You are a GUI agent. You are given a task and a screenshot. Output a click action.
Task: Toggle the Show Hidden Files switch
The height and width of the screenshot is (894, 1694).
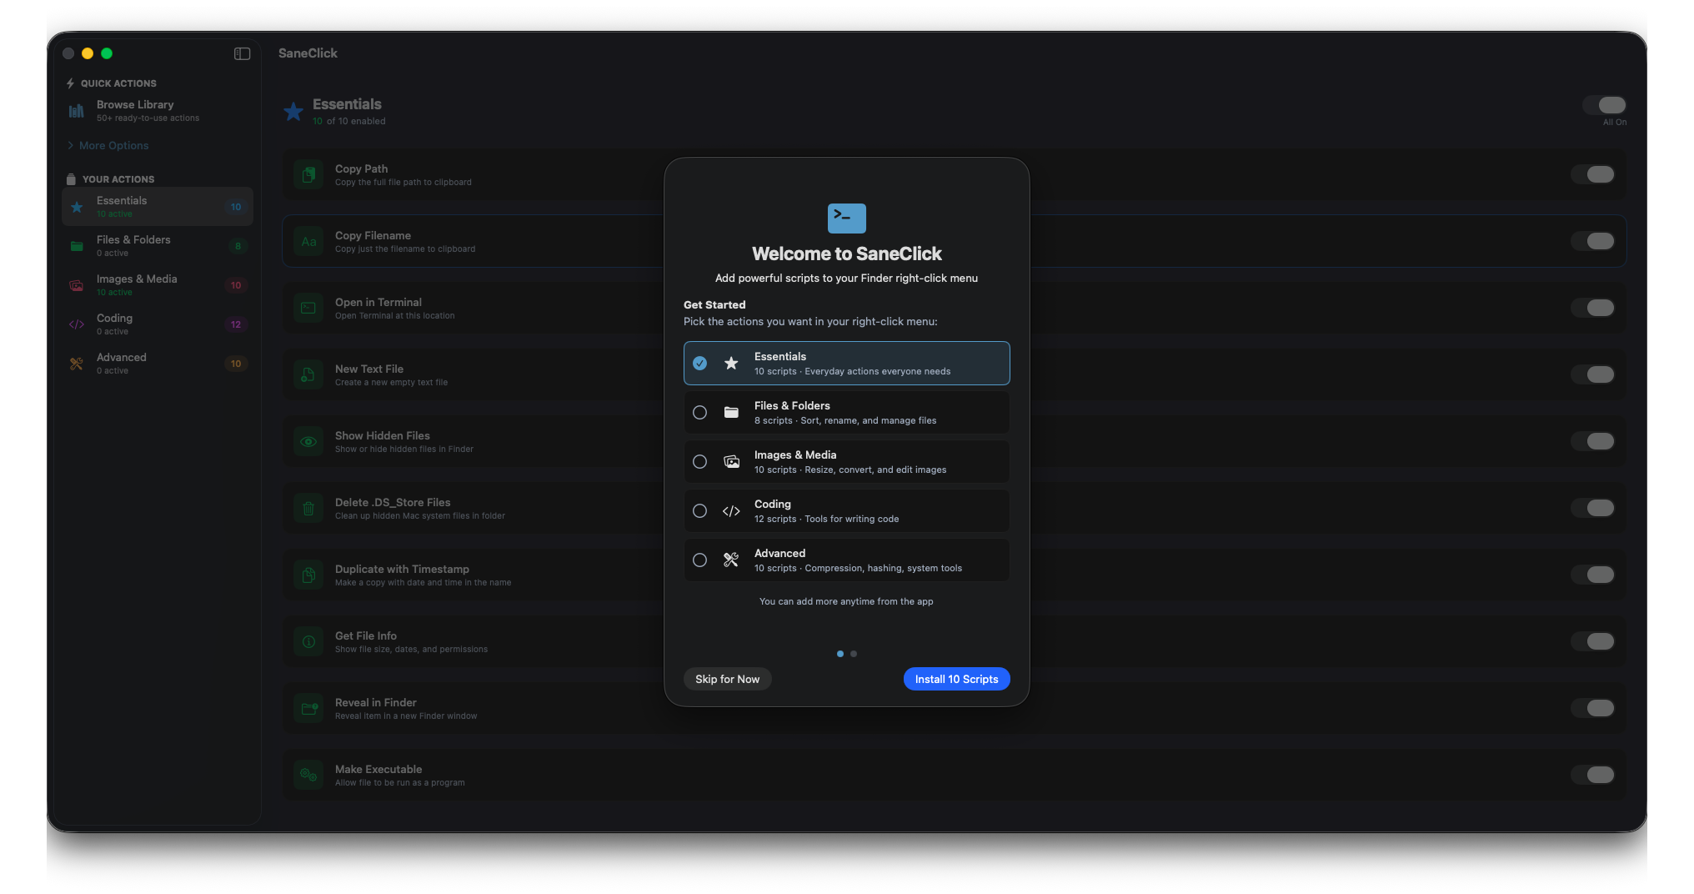tap(1593, 441)
